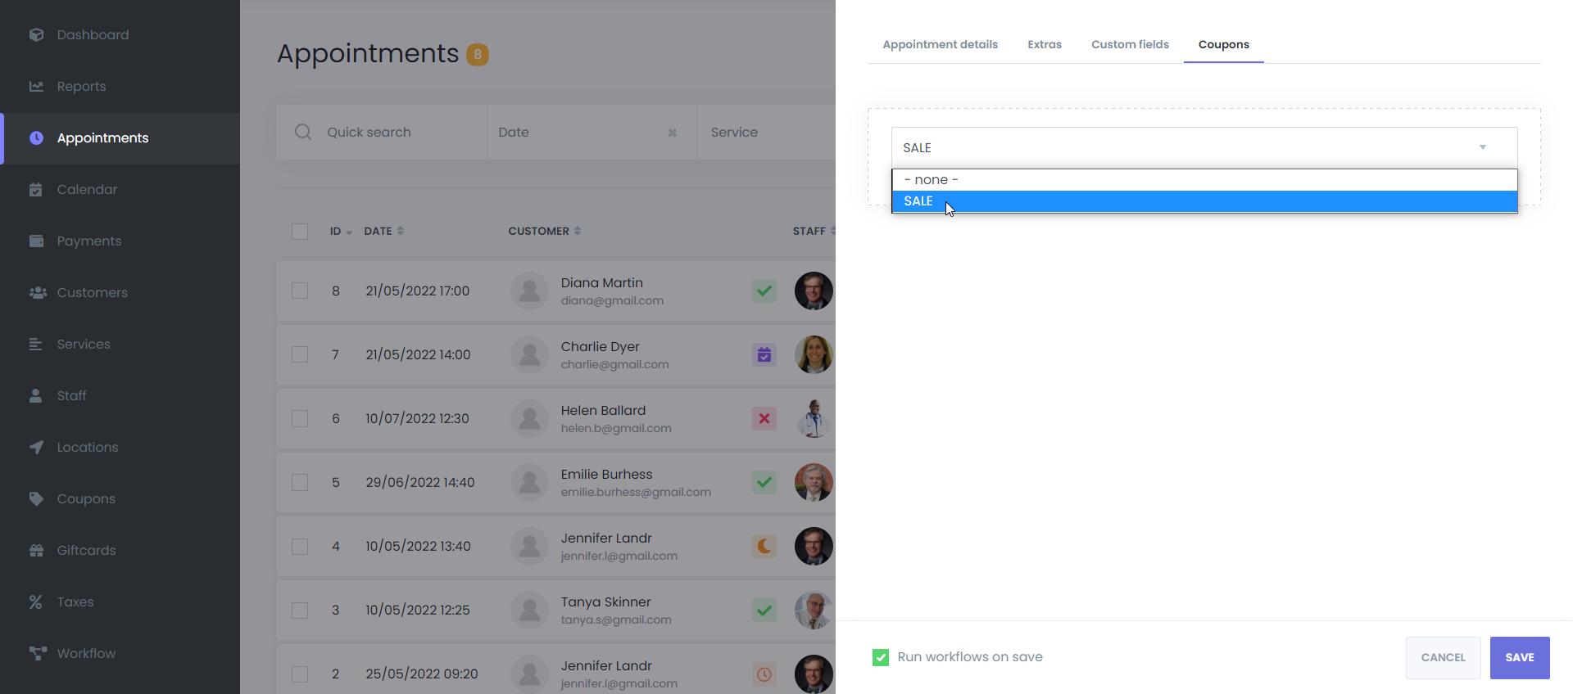
Task: Click approved status icon for Tanya Skinner
Action: (x=764, y=610)
